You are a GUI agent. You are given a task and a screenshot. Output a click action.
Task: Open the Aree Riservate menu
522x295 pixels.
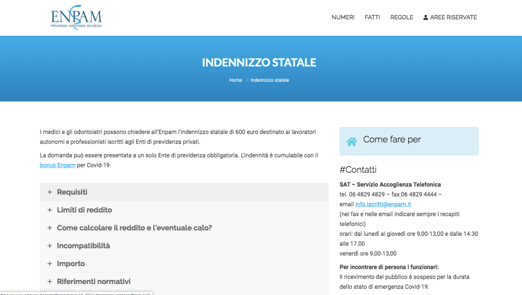tap(453, 17)
